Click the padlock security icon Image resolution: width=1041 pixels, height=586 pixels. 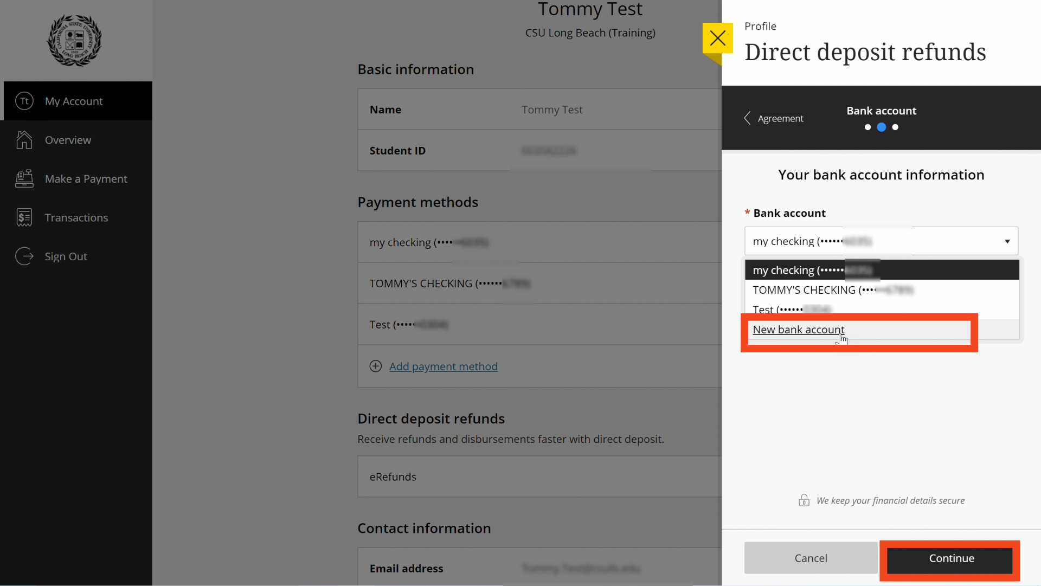[804, 500]
